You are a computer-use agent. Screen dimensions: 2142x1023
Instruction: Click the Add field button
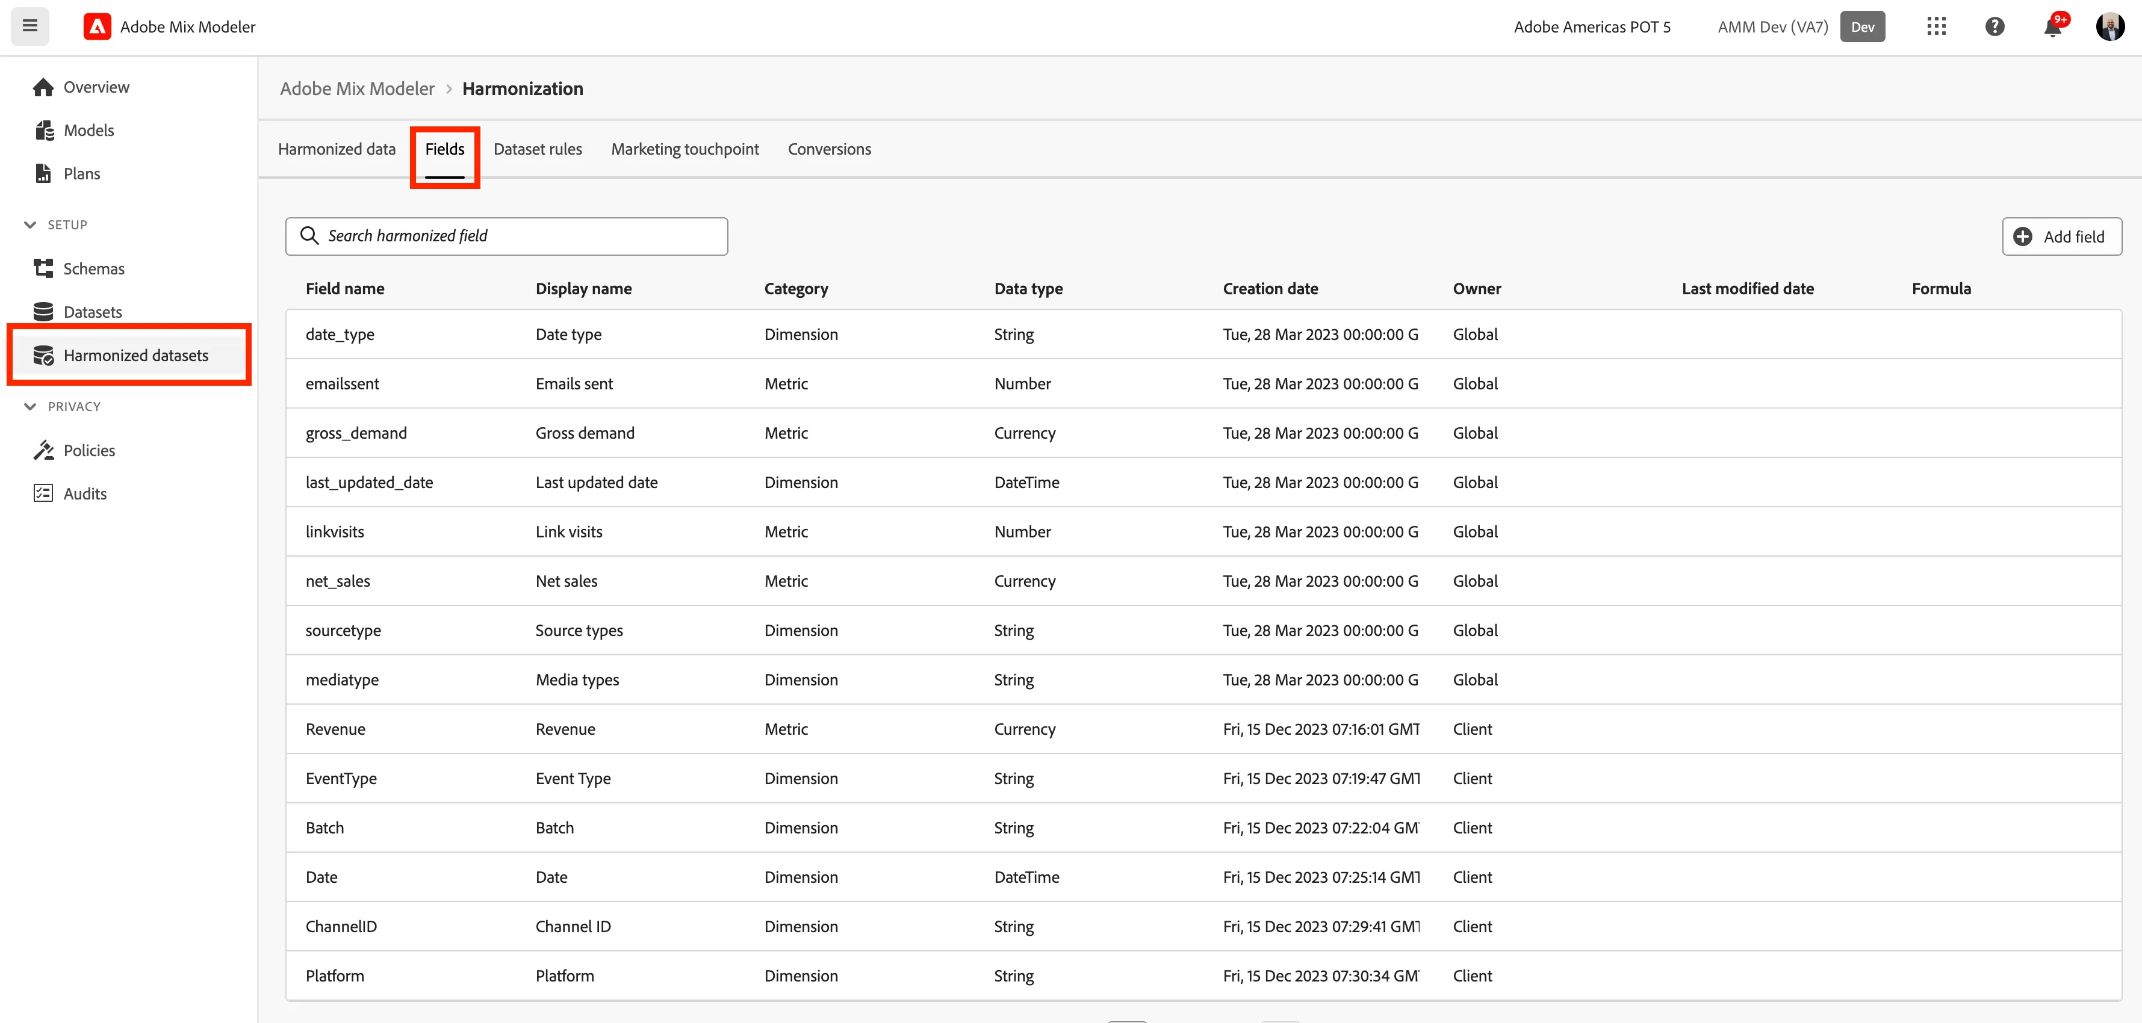click(2061, 237)
